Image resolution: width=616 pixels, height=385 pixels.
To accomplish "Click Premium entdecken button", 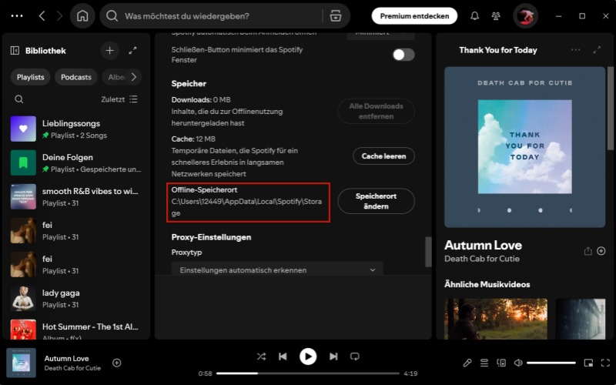I will [x=414, y=16].
